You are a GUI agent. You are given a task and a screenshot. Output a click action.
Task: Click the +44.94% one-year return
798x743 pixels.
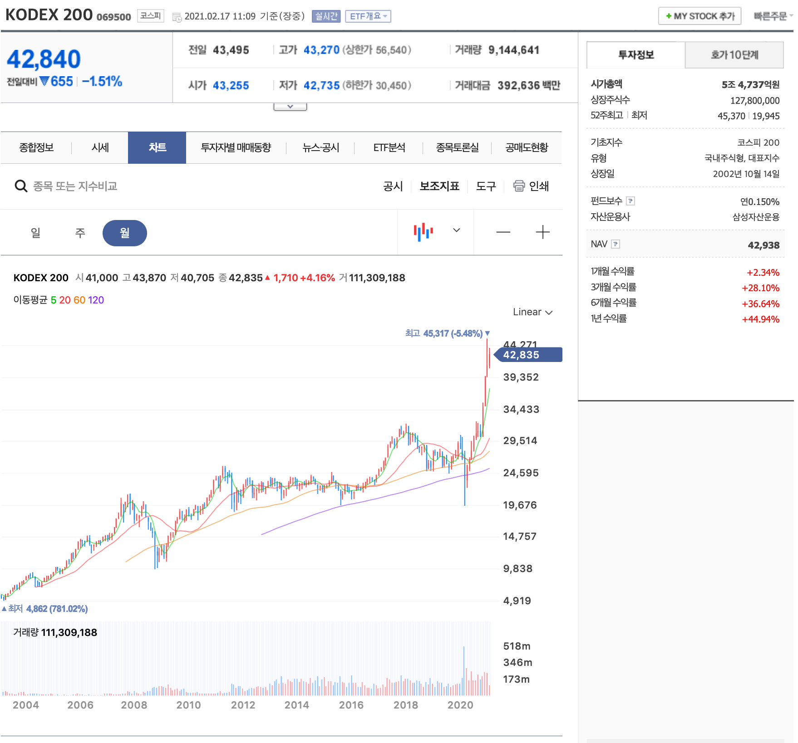click(760, 319)
